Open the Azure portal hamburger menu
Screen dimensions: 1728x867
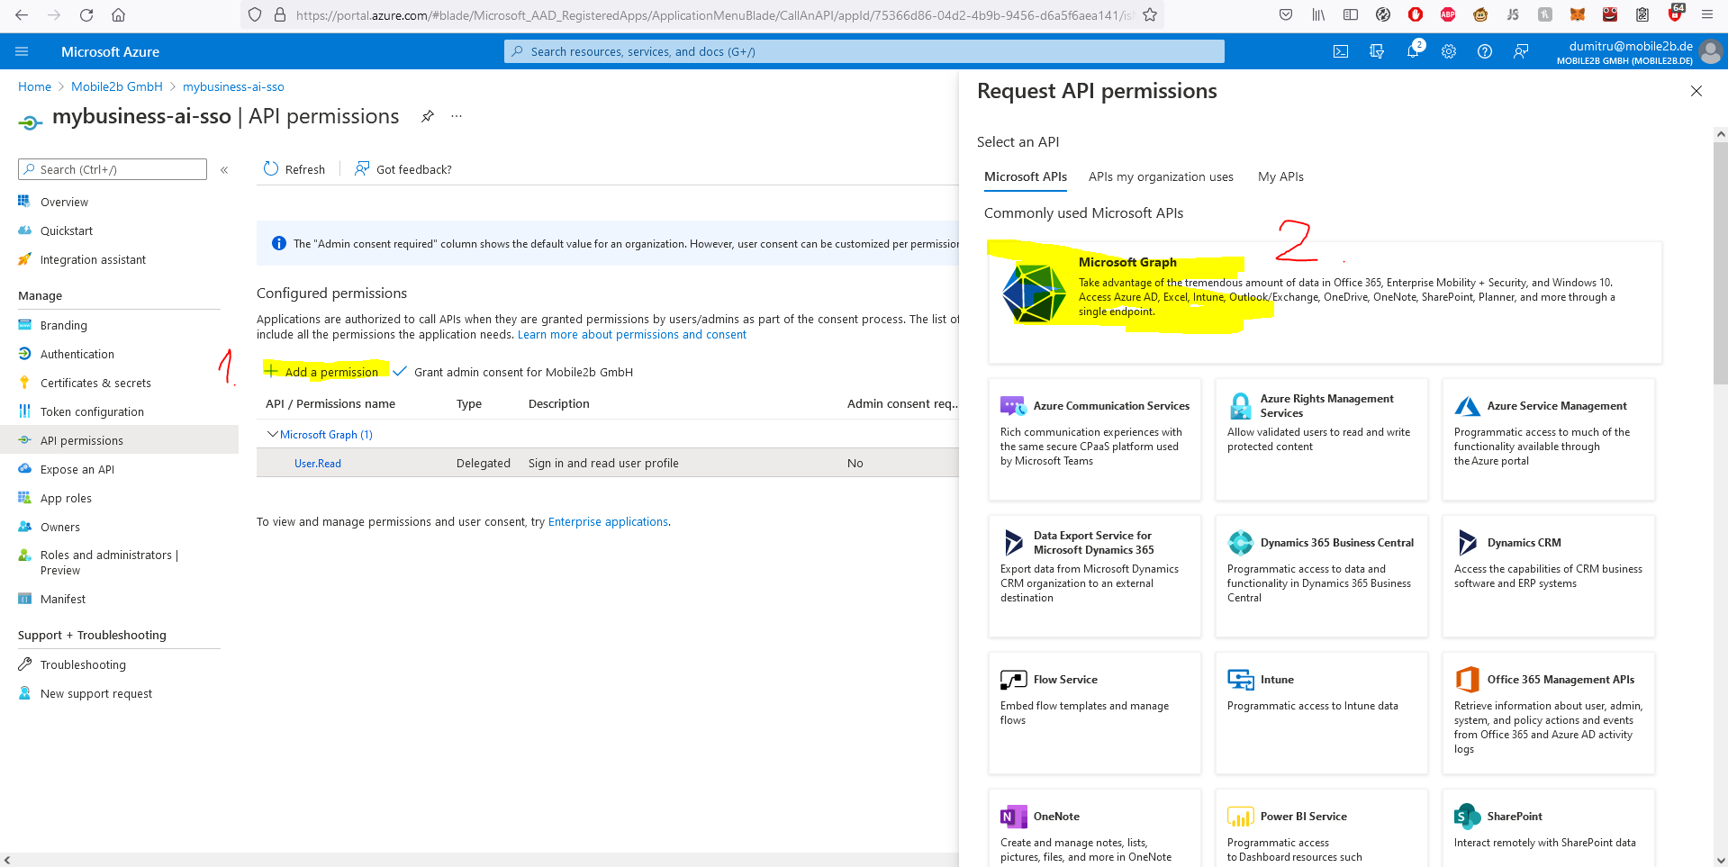22,50
